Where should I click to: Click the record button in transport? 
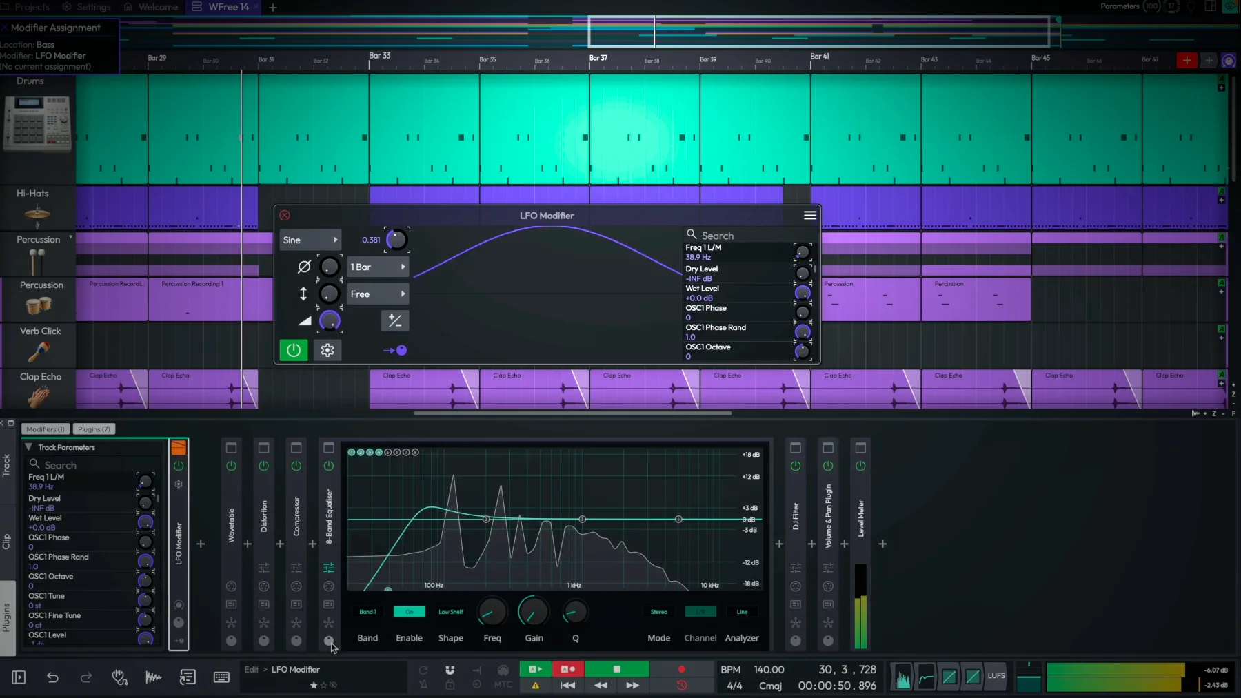pos(682,669)
